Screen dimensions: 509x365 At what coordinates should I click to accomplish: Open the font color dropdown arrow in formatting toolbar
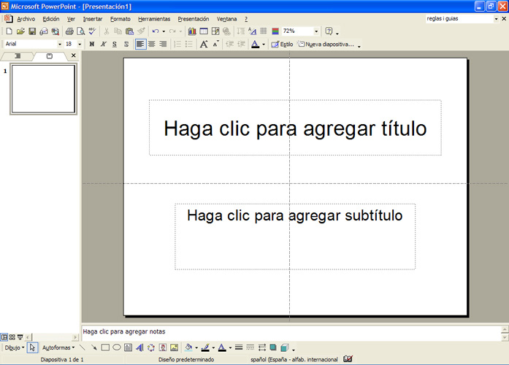point(264,45)
